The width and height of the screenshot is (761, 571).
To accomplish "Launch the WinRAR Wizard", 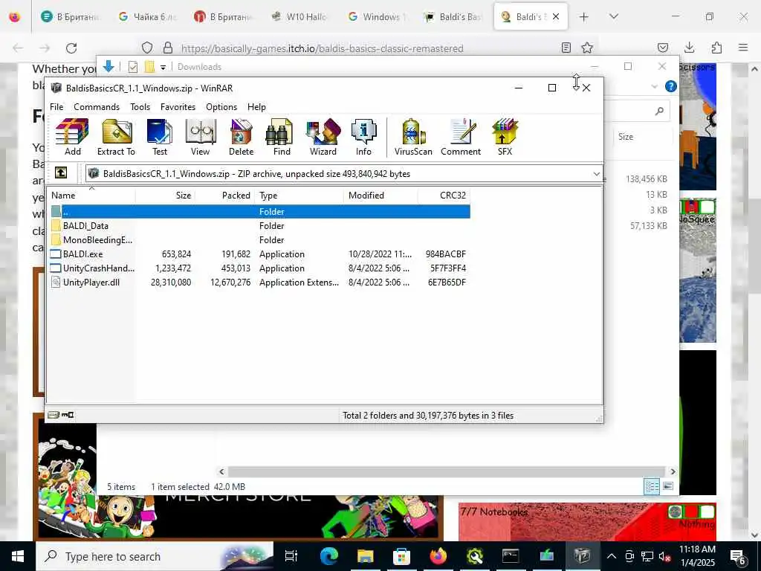I will 323,137.
